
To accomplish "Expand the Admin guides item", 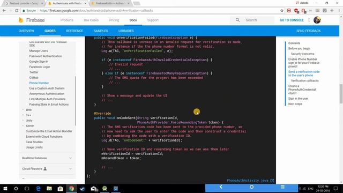I will [23, 126].
